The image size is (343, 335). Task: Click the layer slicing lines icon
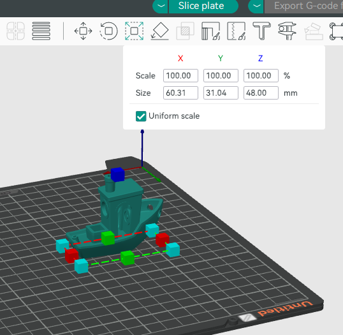point(41,31)
